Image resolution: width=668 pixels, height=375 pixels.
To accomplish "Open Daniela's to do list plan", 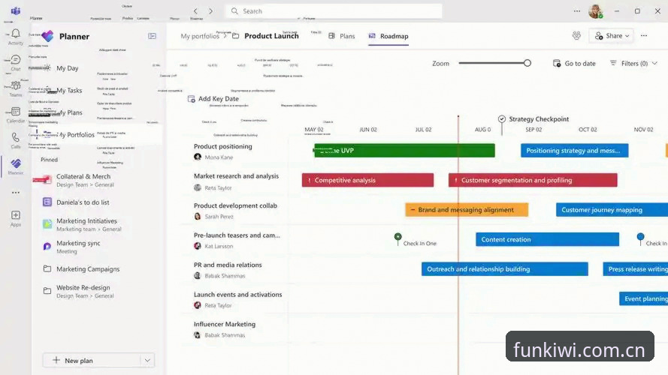I will [x=83, y=202].
